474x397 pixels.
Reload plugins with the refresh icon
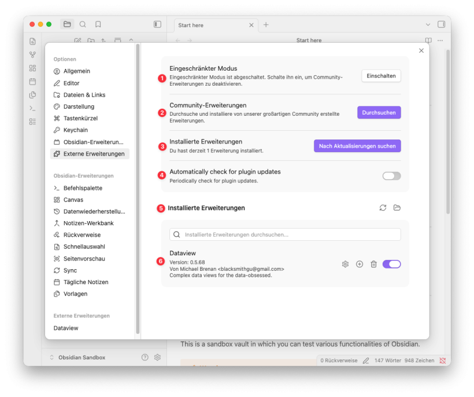click(383, 208)
